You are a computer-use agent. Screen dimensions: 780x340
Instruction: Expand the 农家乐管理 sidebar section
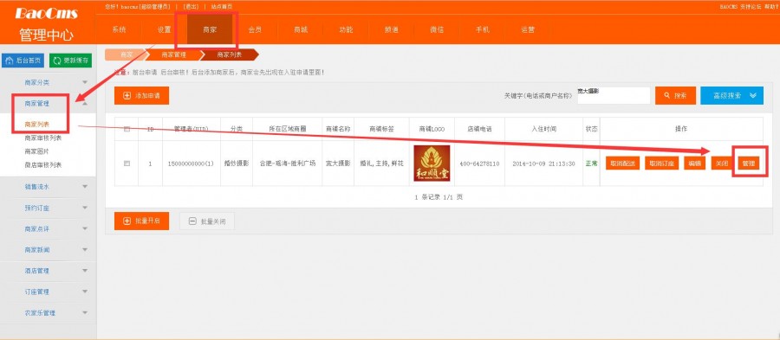(x=48, y=313)
